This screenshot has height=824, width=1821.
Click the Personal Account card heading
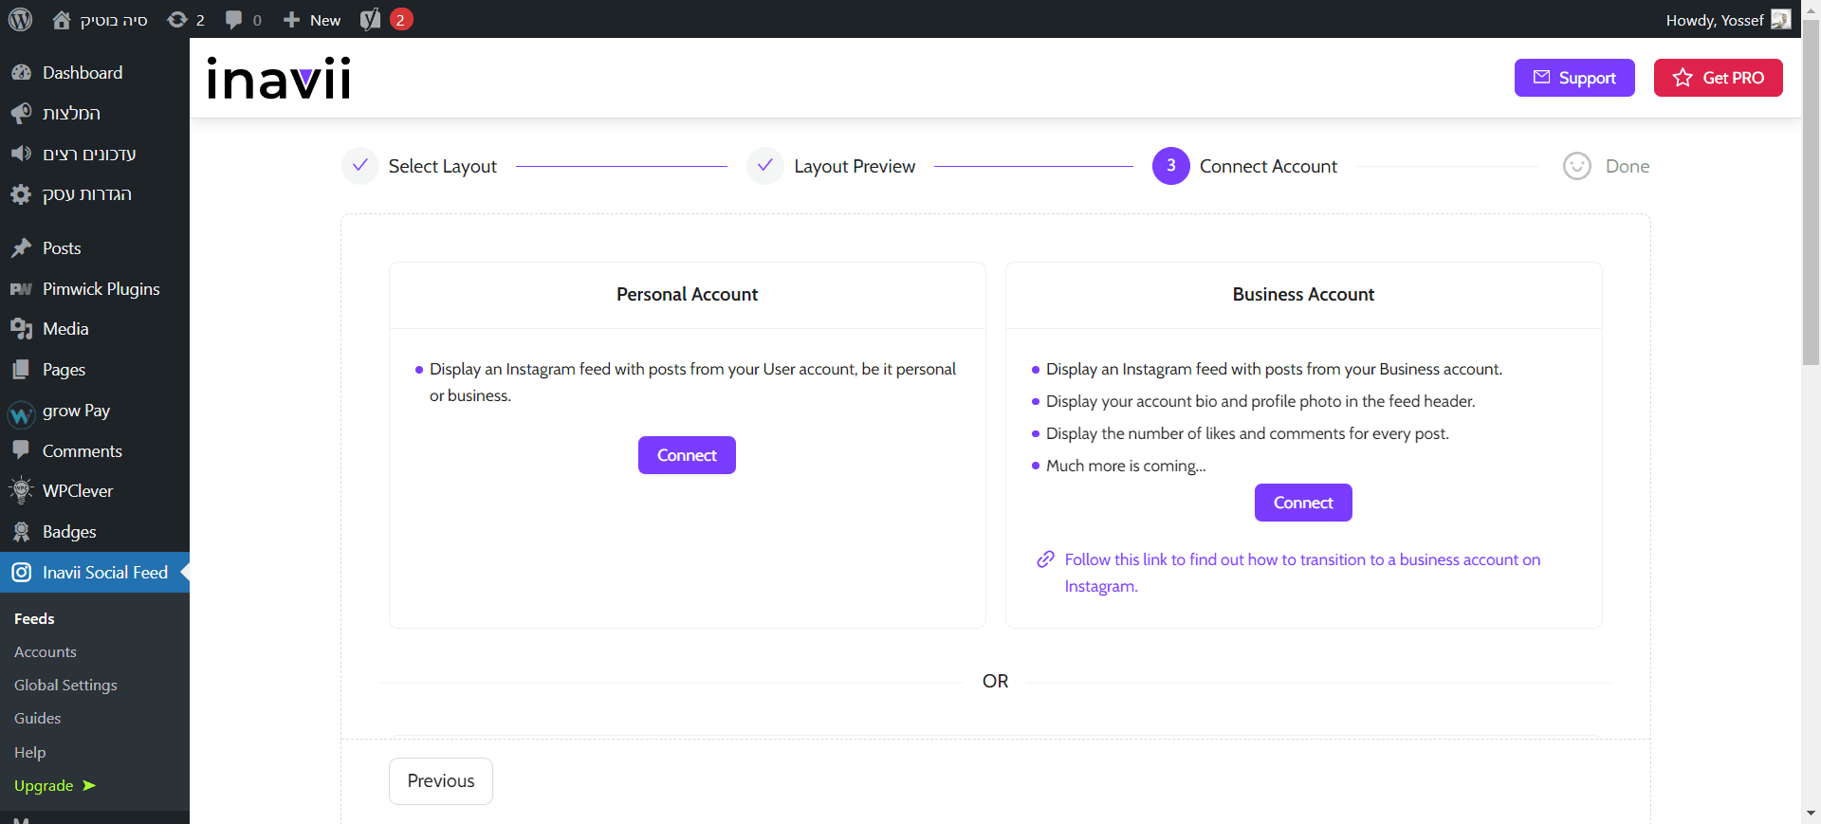pos(687,295)
